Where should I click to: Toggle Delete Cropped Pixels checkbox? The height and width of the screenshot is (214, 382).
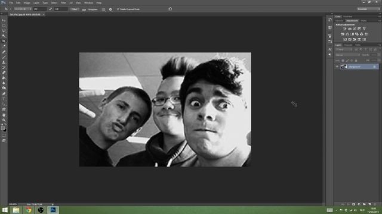pyautogui.click(x=118, y=9)
